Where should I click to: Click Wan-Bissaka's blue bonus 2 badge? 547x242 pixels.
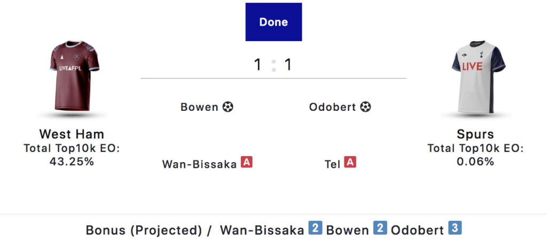tap(316, 229)
